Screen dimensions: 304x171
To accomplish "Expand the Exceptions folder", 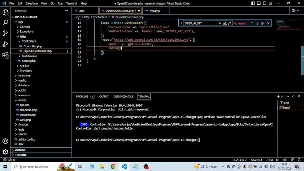I will click(27, 31).
